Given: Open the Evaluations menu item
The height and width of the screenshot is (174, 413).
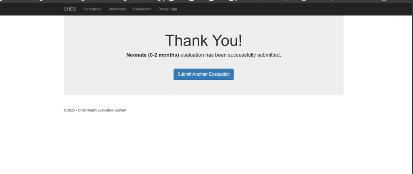Looking at the screenshot, I should click(142, 9).
